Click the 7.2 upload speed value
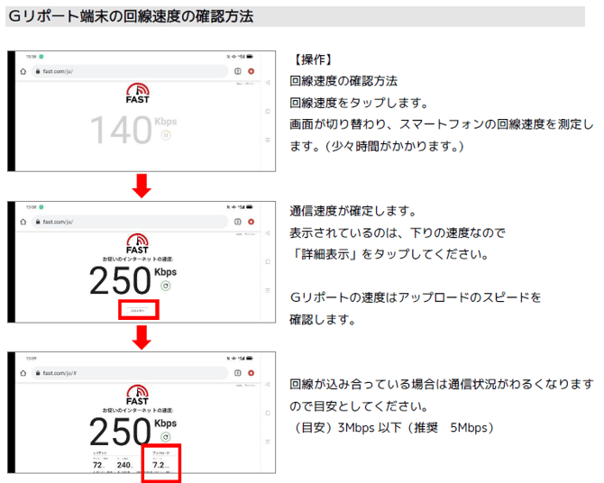604x483 pixels. 159,465
